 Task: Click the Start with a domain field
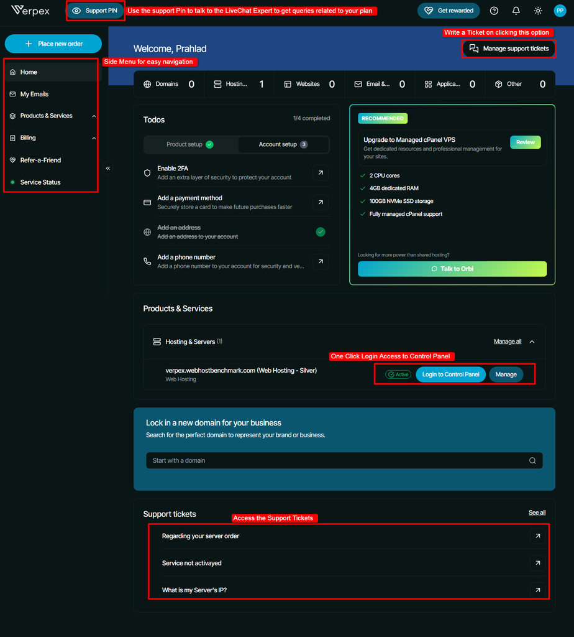344,460
